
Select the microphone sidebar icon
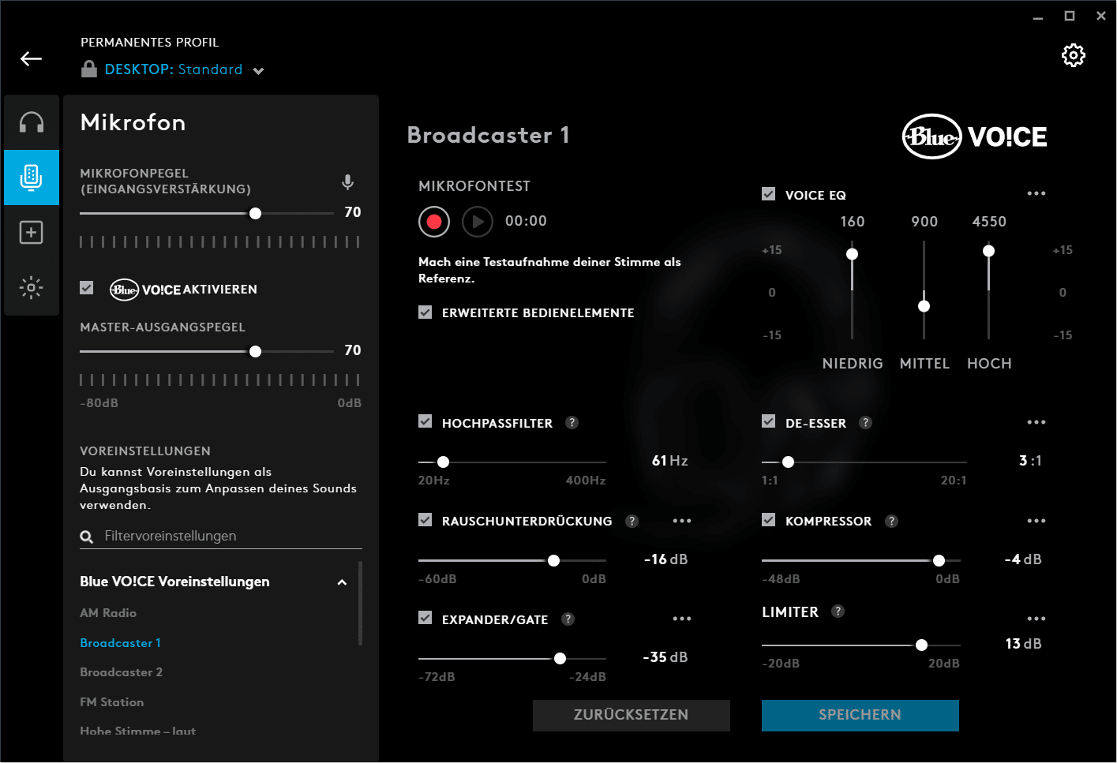tap(32, 178)
